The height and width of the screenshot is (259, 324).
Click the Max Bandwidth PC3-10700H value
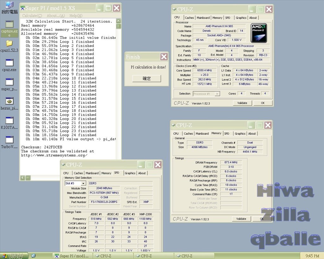click(x=104, y=193)
